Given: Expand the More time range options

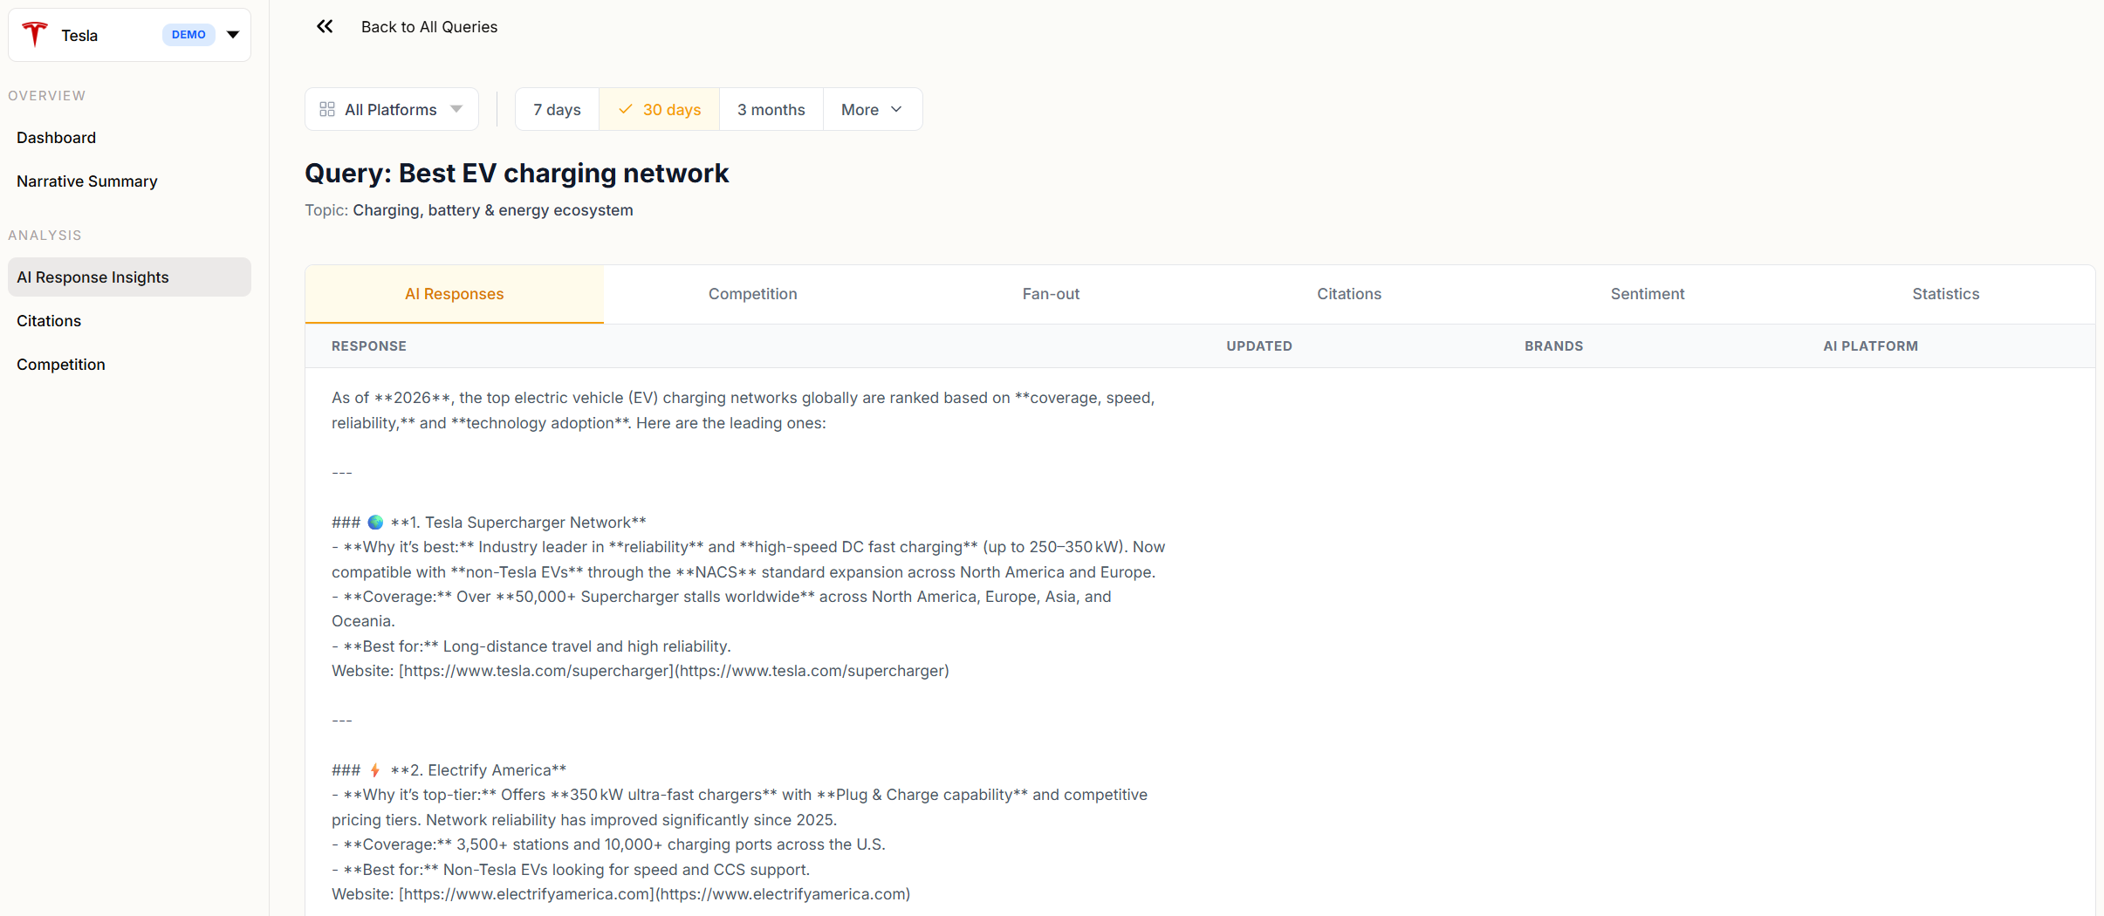Looking at the screenshot, I should click(x=872, y=110).
